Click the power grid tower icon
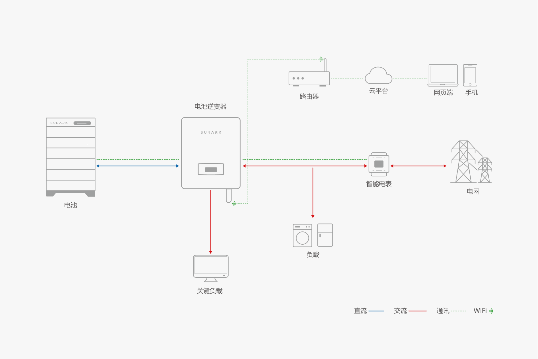This screenshot has height=359, width=538. [x=471, y=162]
